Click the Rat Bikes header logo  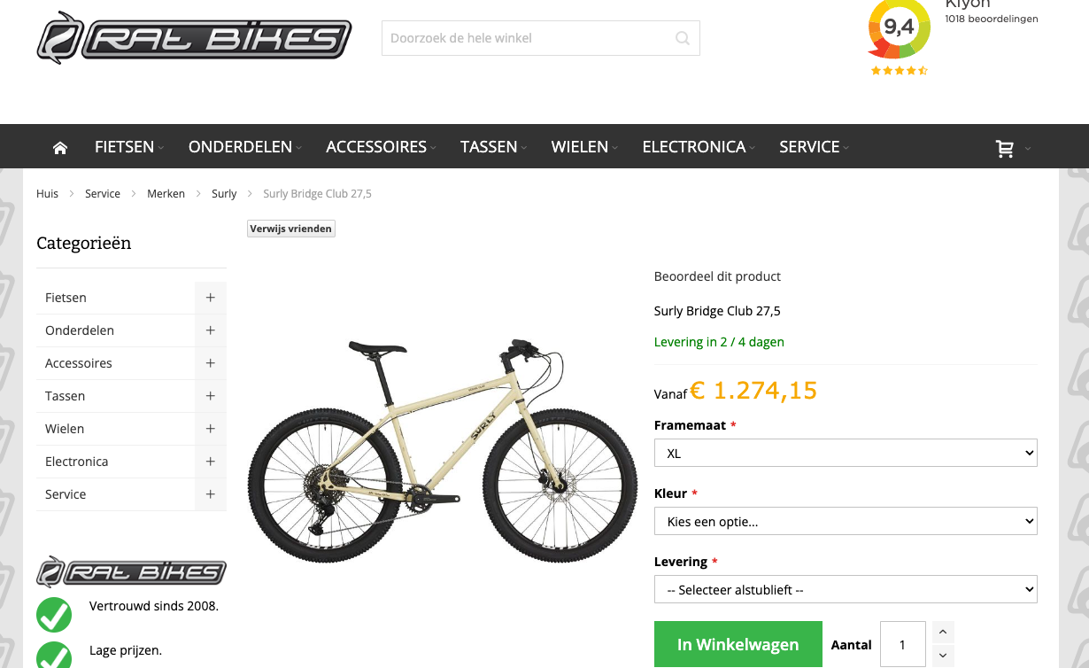pos(194,38)
